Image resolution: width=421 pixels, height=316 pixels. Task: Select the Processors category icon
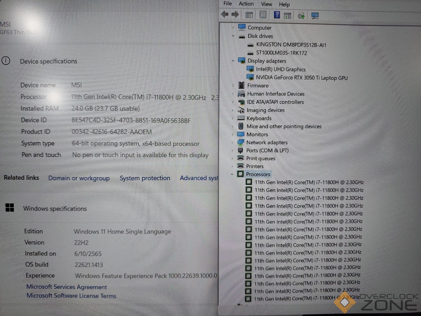point(240,174)
